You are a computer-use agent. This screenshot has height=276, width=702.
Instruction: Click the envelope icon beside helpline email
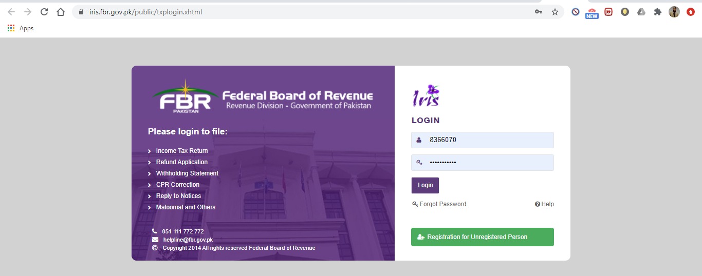(x=155, y=240)
